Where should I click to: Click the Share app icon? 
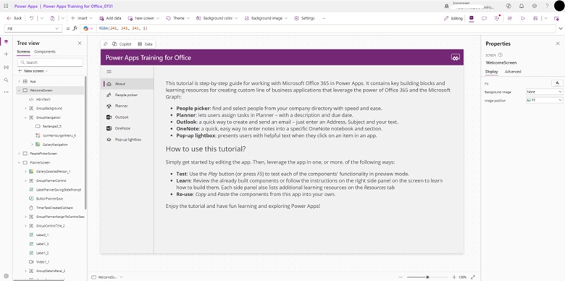[x=510, y=18]
